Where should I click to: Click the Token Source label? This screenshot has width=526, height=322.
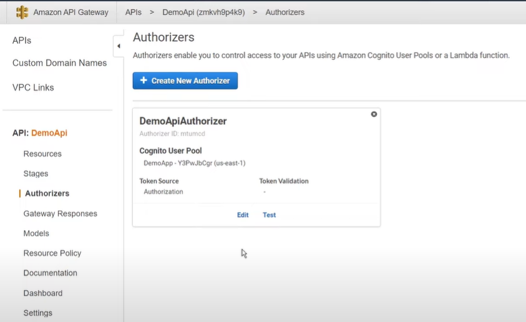click(x=159, y=181)
